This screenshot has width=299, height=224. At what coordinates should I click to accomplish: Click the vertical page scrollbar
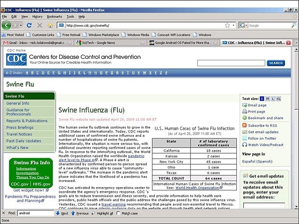click(296, 128)
